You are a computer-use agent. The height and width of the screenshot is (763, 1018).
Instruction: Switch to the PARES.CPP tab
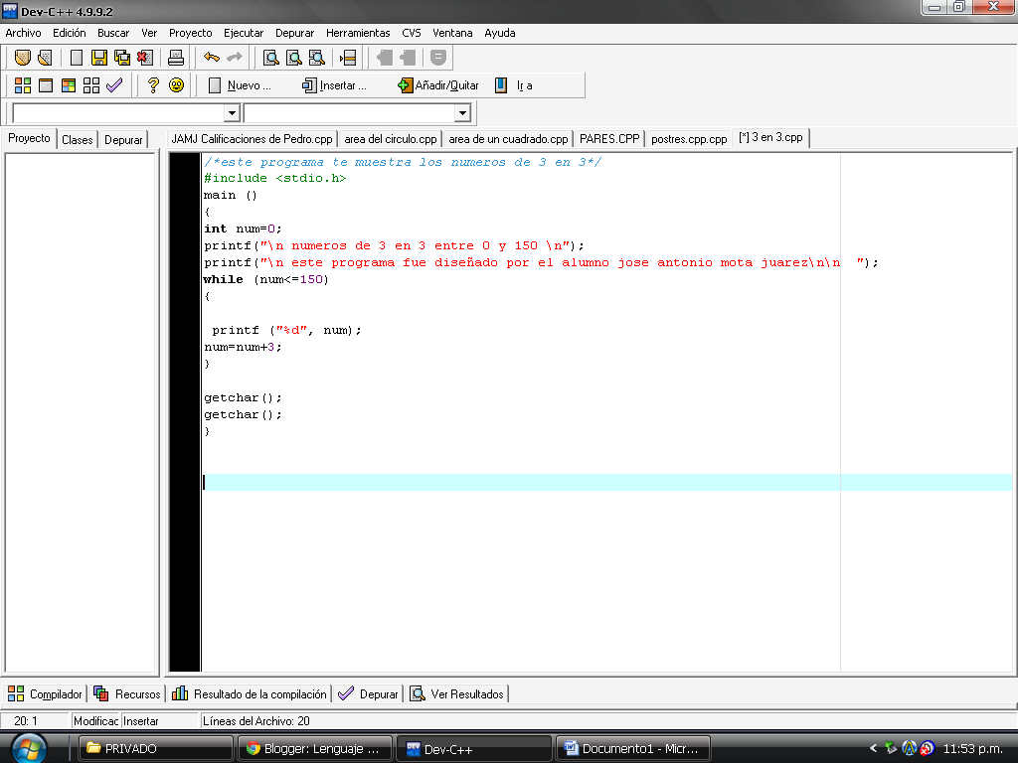coord(610,139)
